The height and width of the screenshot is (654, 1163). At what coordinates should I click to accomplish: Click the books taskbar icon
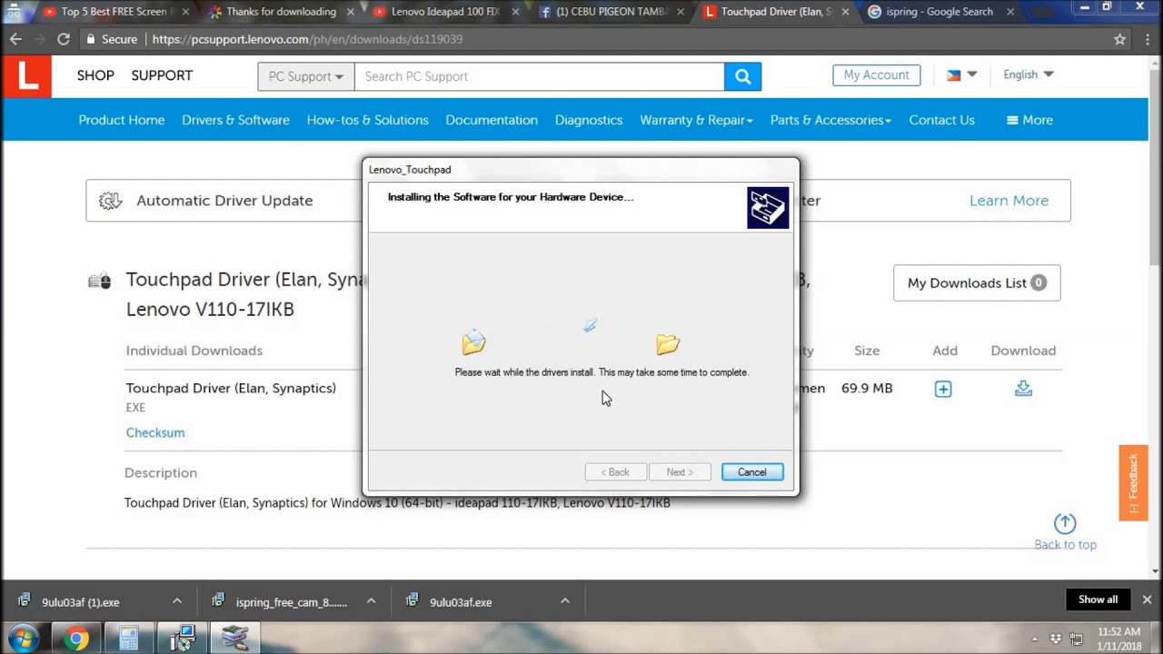coord(234,639)
